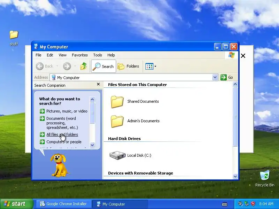Viewport: 279px width, 209px height.
Task: Click the Shared Documents label
Action: coord(143,101)
